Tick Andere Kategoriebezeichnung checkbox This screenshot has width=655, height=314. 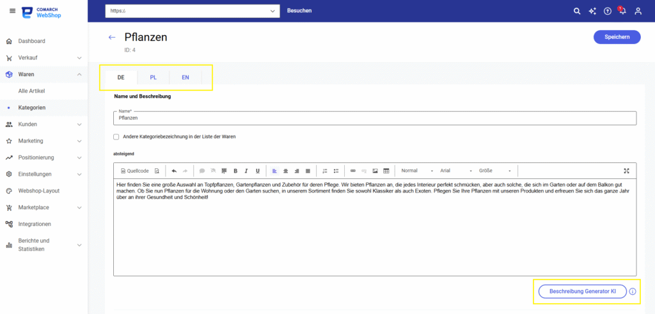point(116,137)
